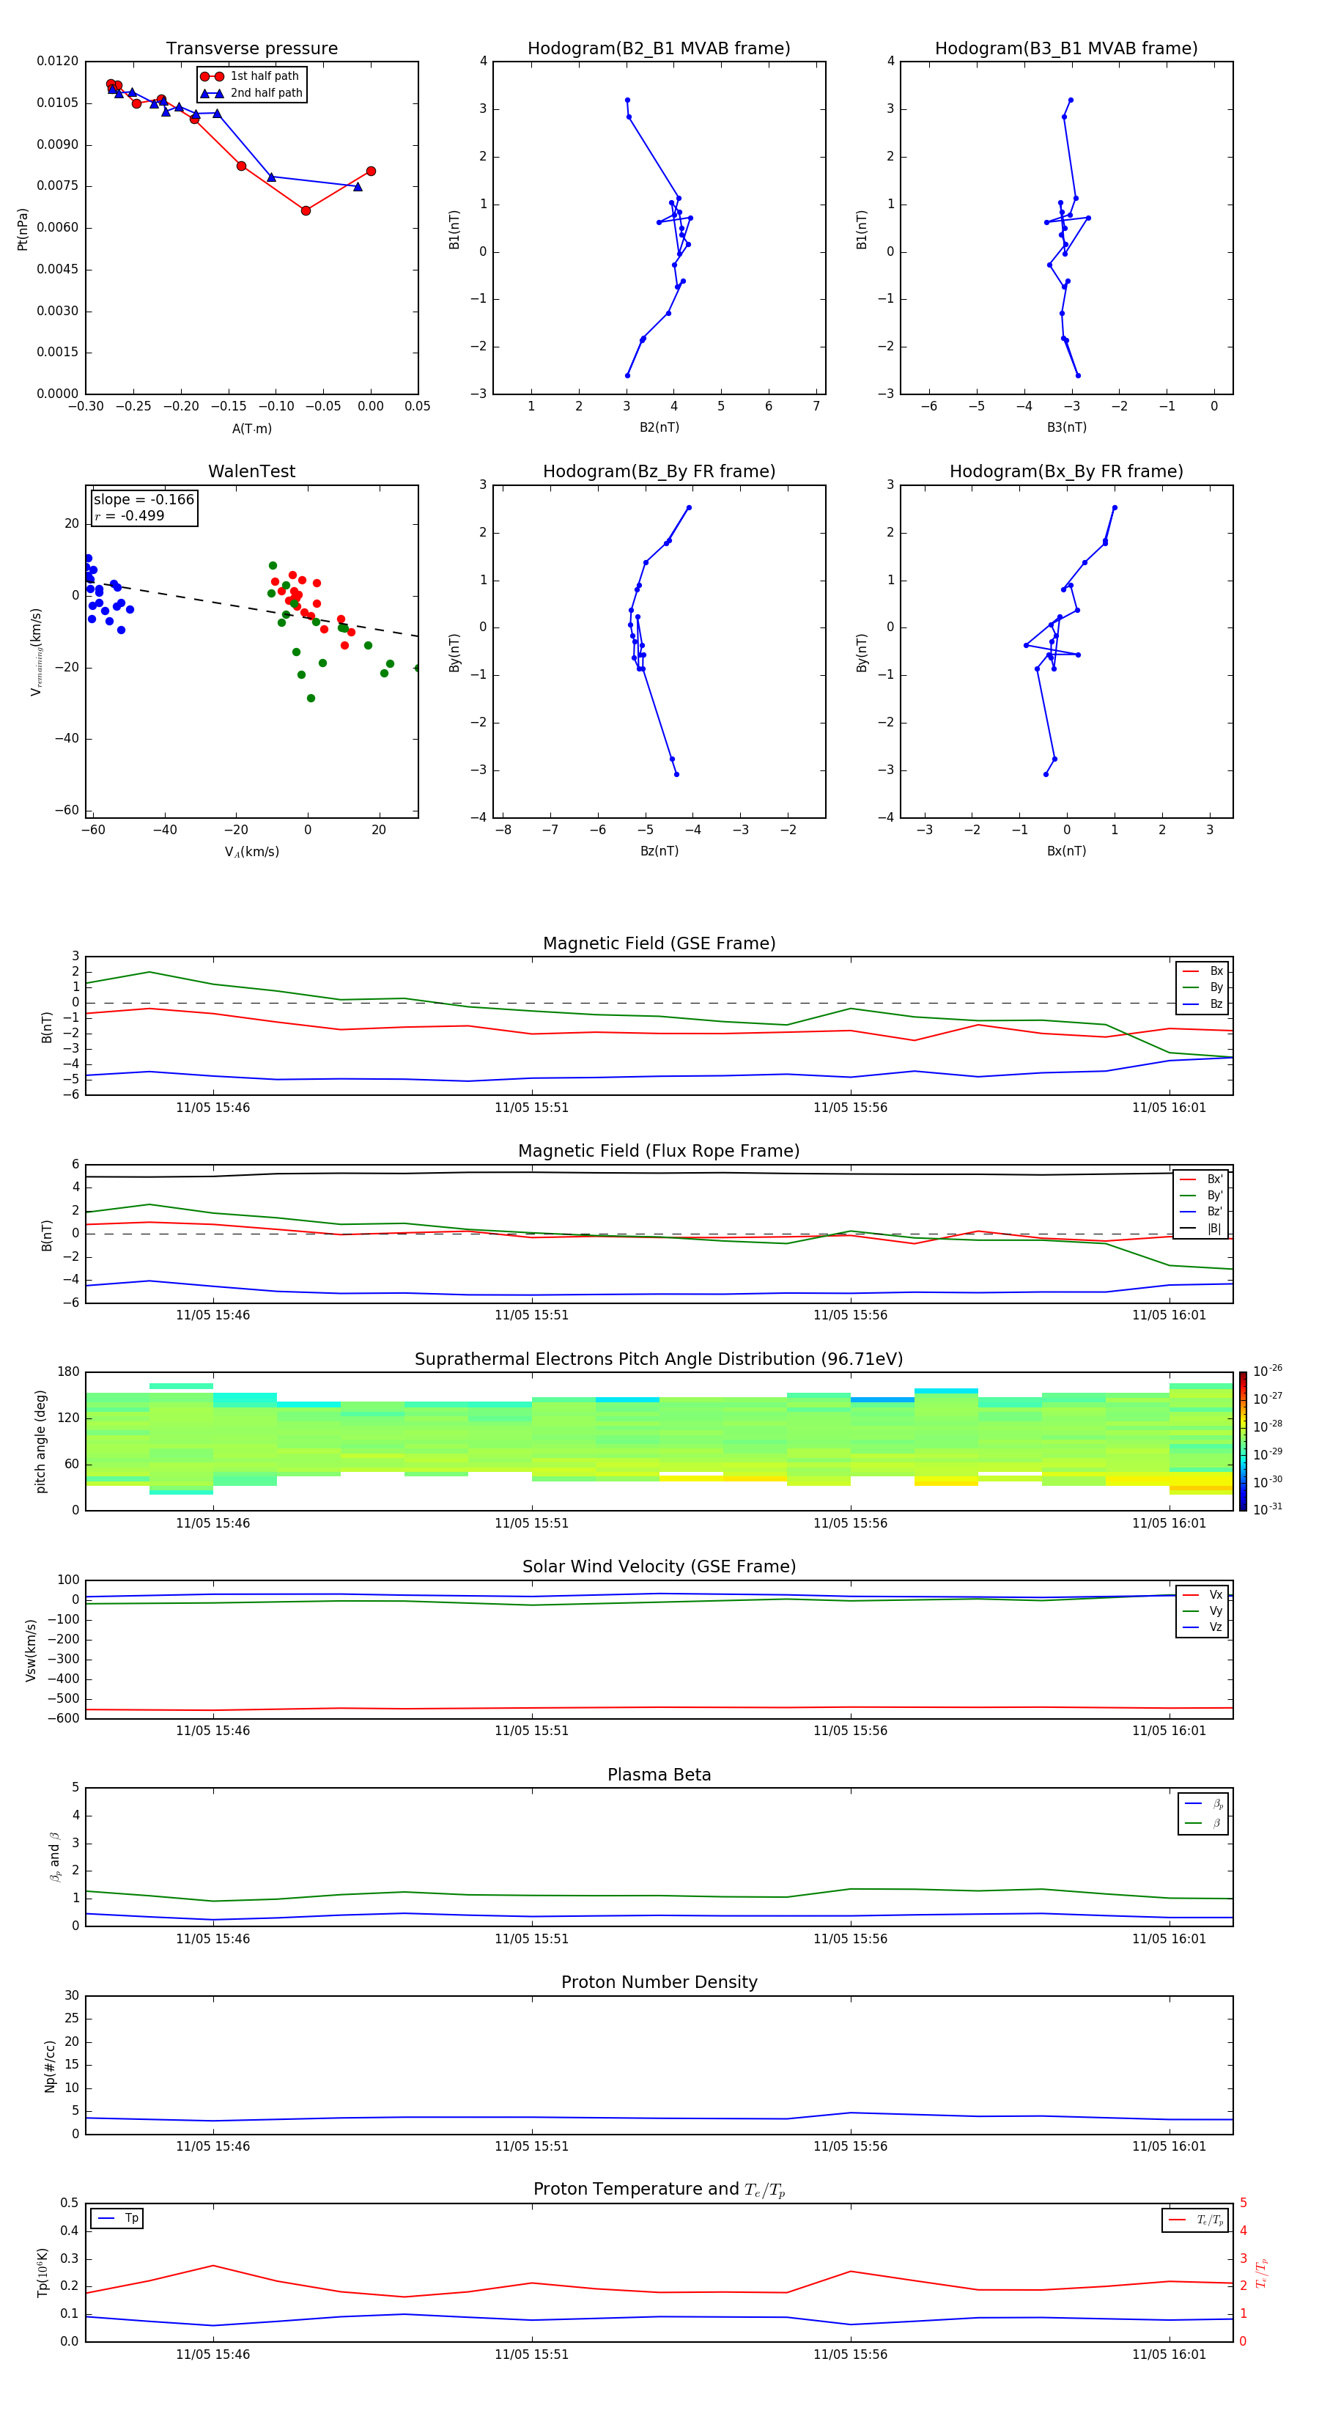
Task: Select the "1st half path" legend entry
Action: pyautogui.click(x=250, y=76)
